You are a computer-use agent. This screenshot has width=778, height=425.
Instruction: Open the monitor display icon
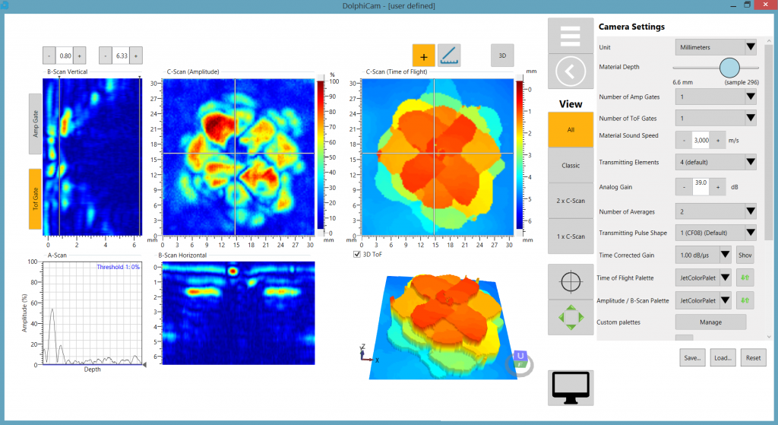(571, 388)
